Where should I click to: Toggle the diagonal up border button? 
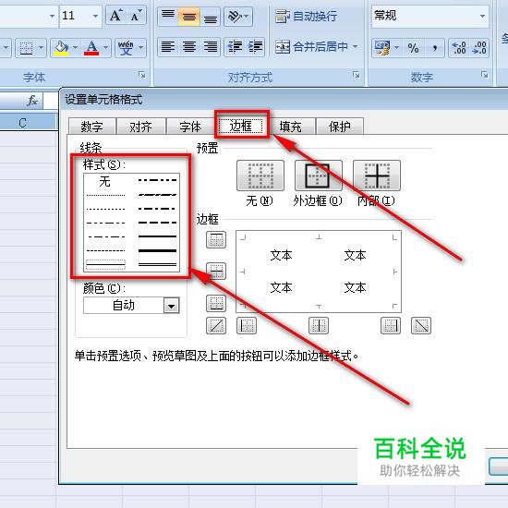click(x=216, y=326)
